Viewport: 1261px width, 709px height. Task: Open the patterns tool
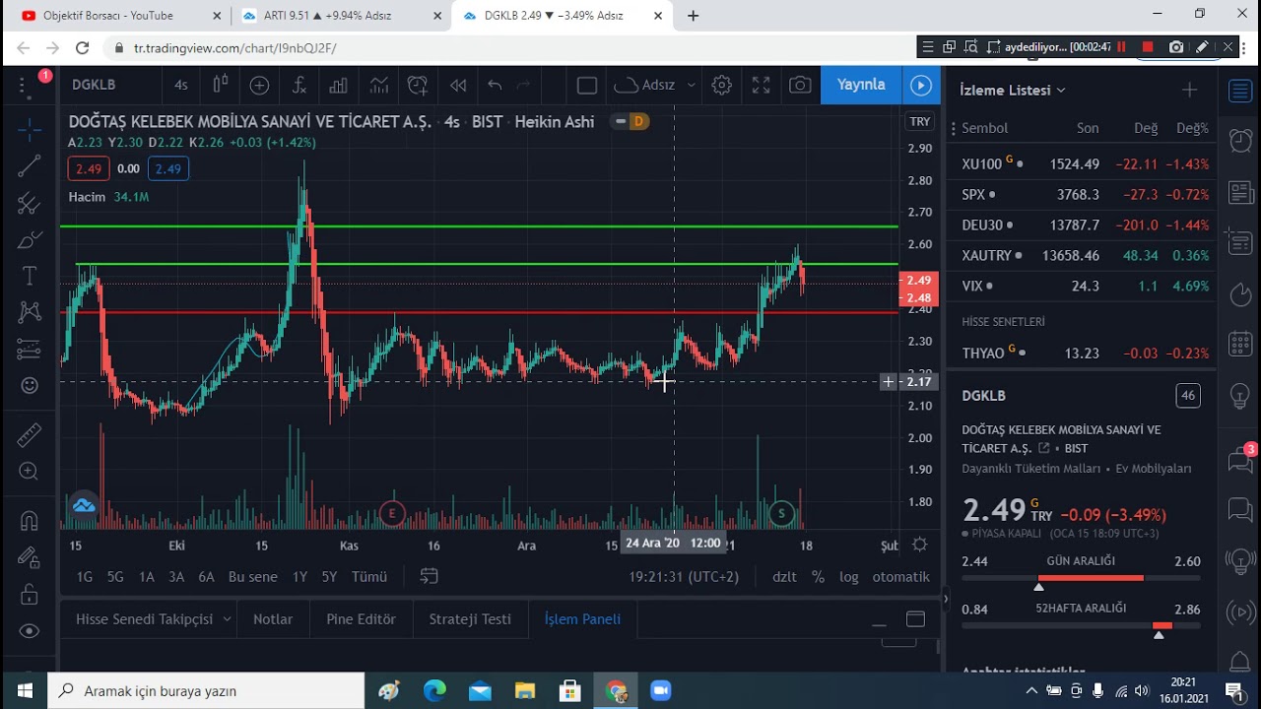tap(30, 312)
